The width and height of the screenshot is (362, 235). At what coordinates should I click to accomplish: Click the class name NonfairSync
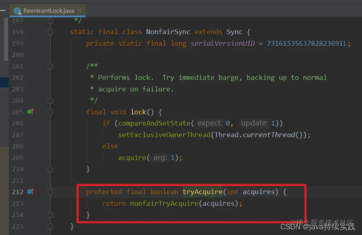point(168,32)
